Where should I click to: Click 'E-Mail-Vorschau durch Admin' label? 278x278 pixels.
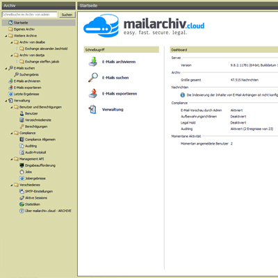(202, 111)
